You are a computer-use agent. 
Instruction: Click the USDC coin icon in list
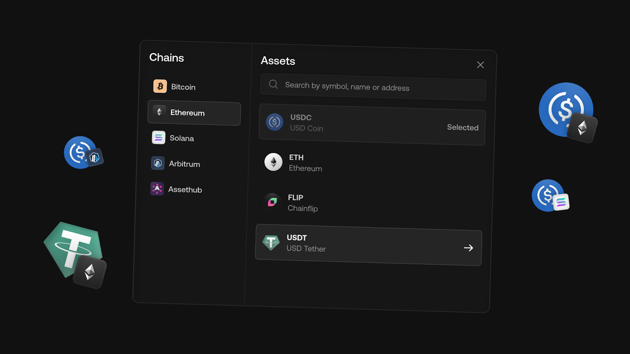coord(274,122)
